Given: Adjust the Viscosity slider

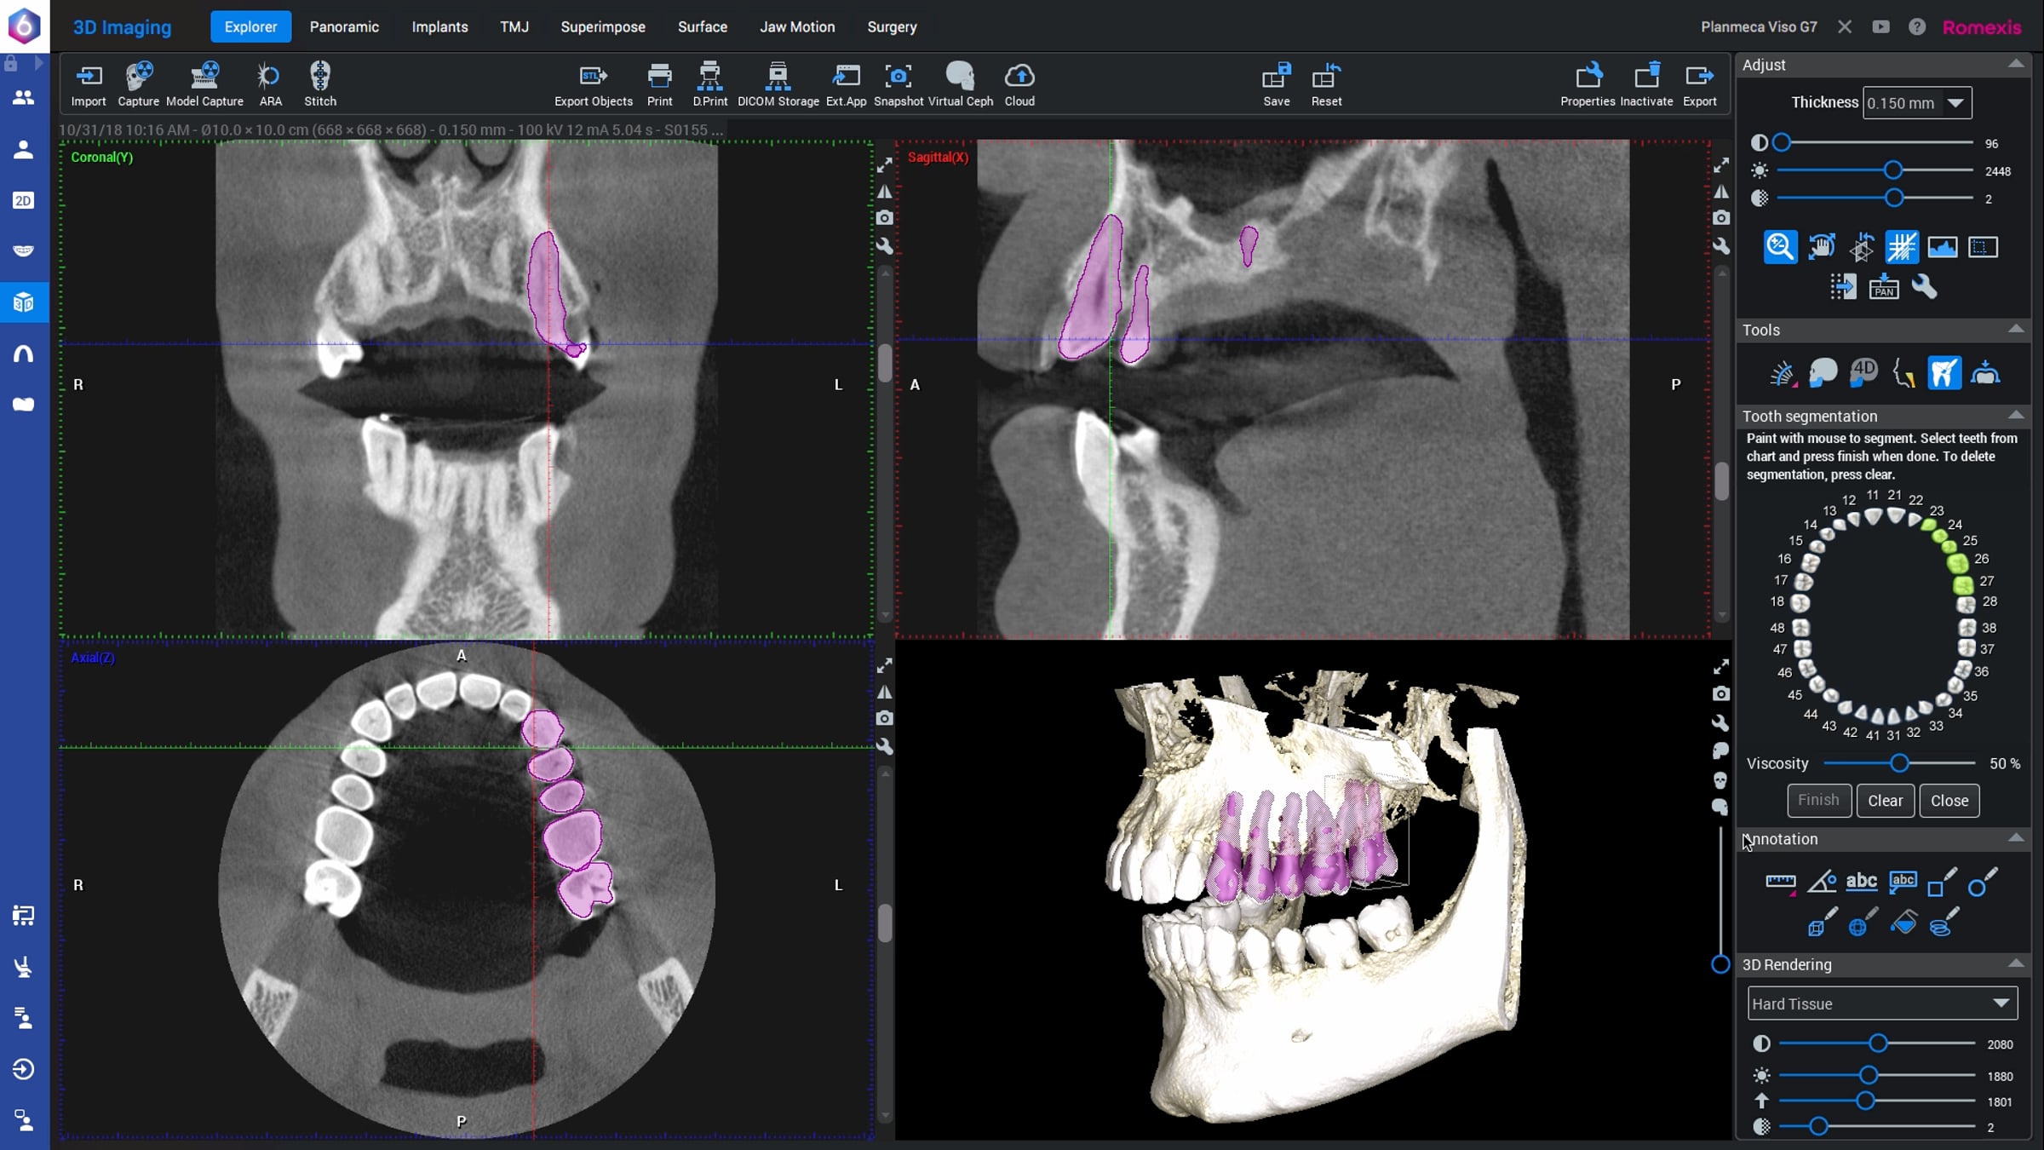Looking at the screenshot, I should coord(1898,763).
